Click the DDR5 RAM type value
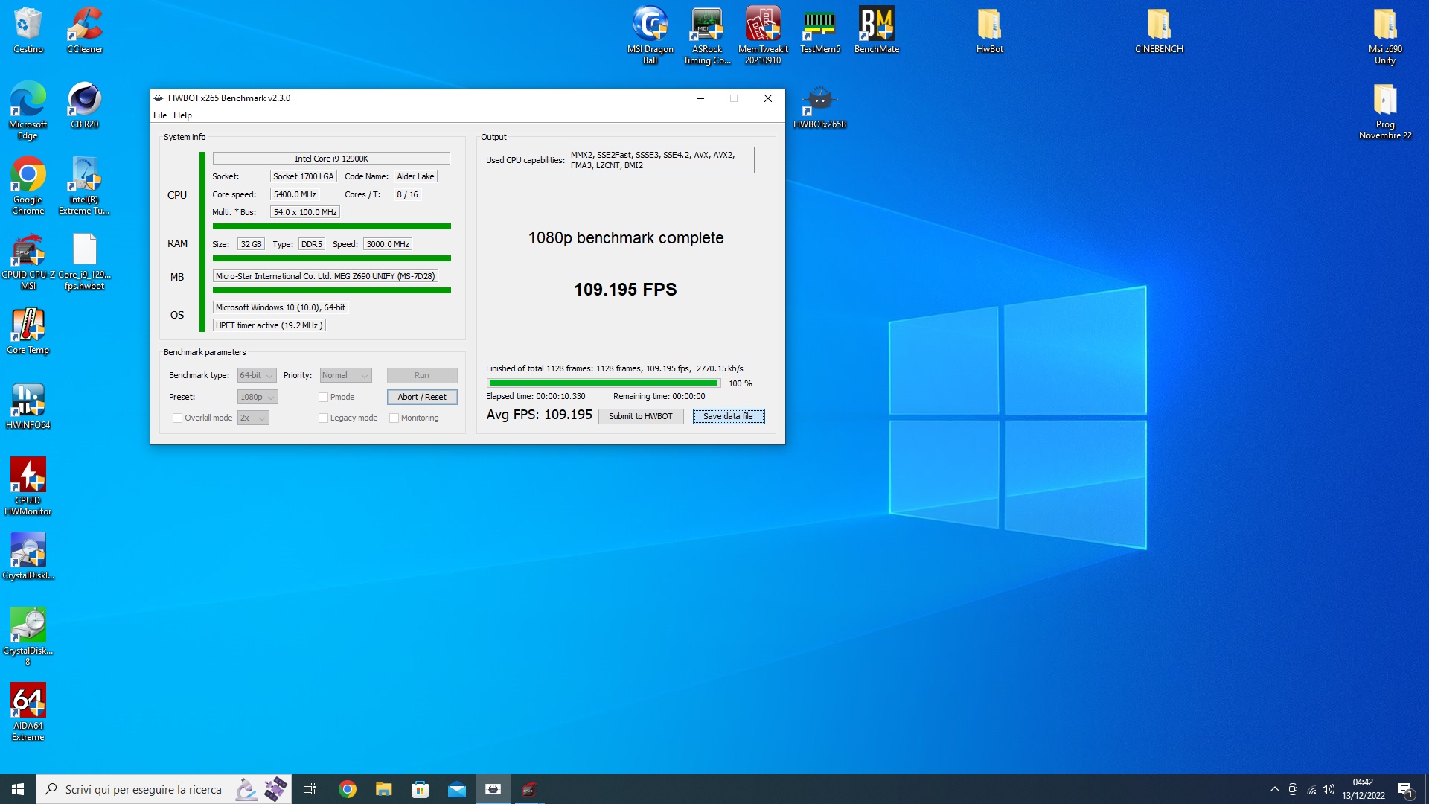 (x=312, y=244)
